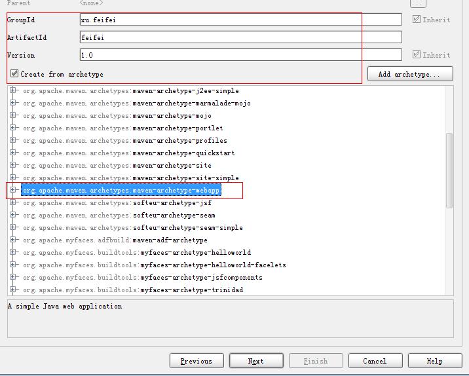Click into the Version text field
This screenshot has height=376, width=469.
pyautogui.click(x=240, y=55)
